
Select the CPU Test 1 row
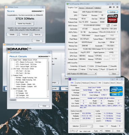point(23,71)
